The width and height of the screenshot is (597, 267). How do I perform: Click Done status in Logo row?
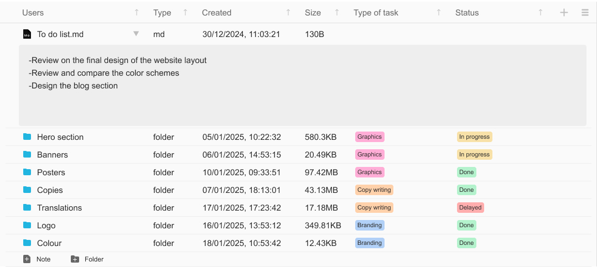[466, 225]
